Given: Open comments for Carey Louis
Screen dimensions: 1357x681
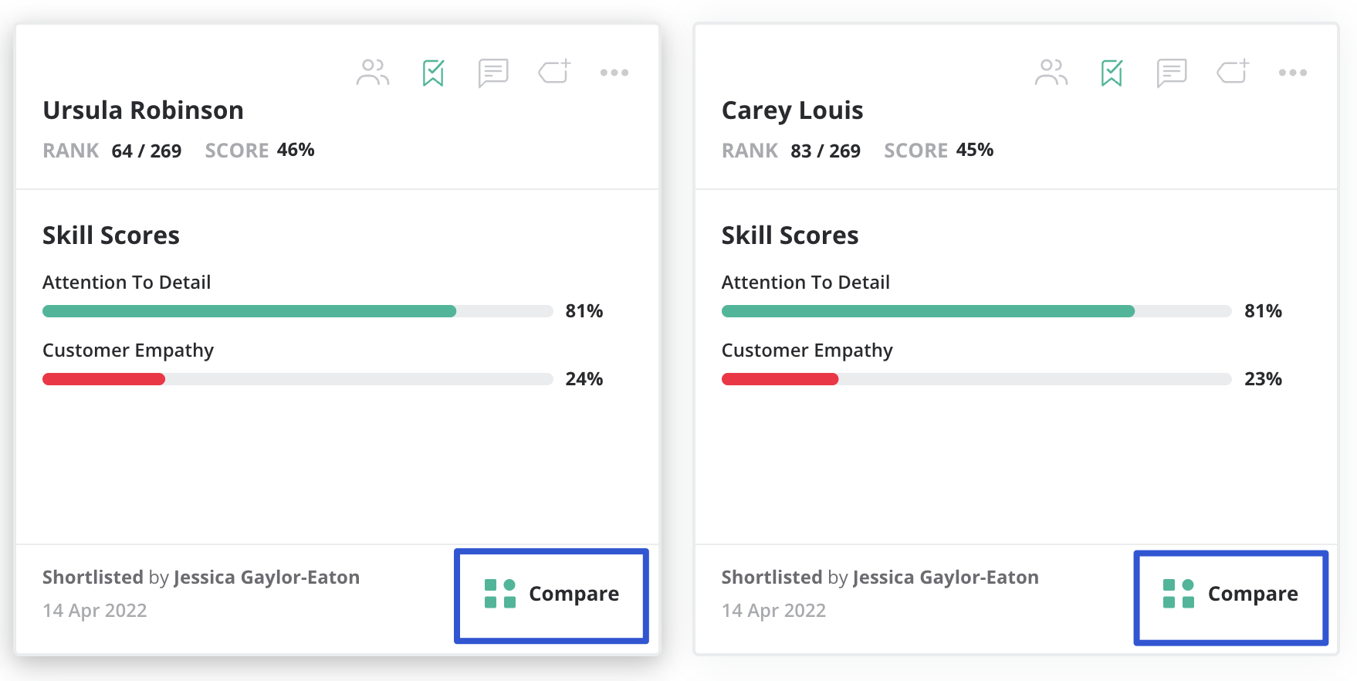Looking at the screenshot, I should pyautogui.click(x=1171, y=73).
